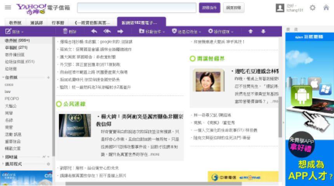Switch to the 行事曆 calendar tab

(x=58, y=22)
